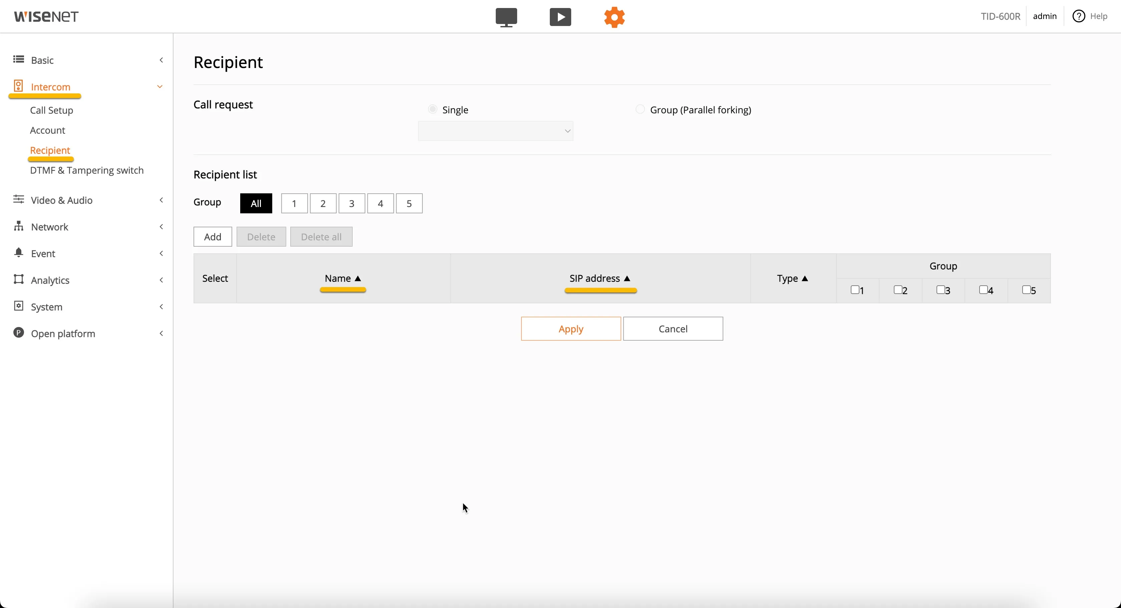Sort by Type arrow icon
The image size is (1121, 608).
[x=805, y=279]
